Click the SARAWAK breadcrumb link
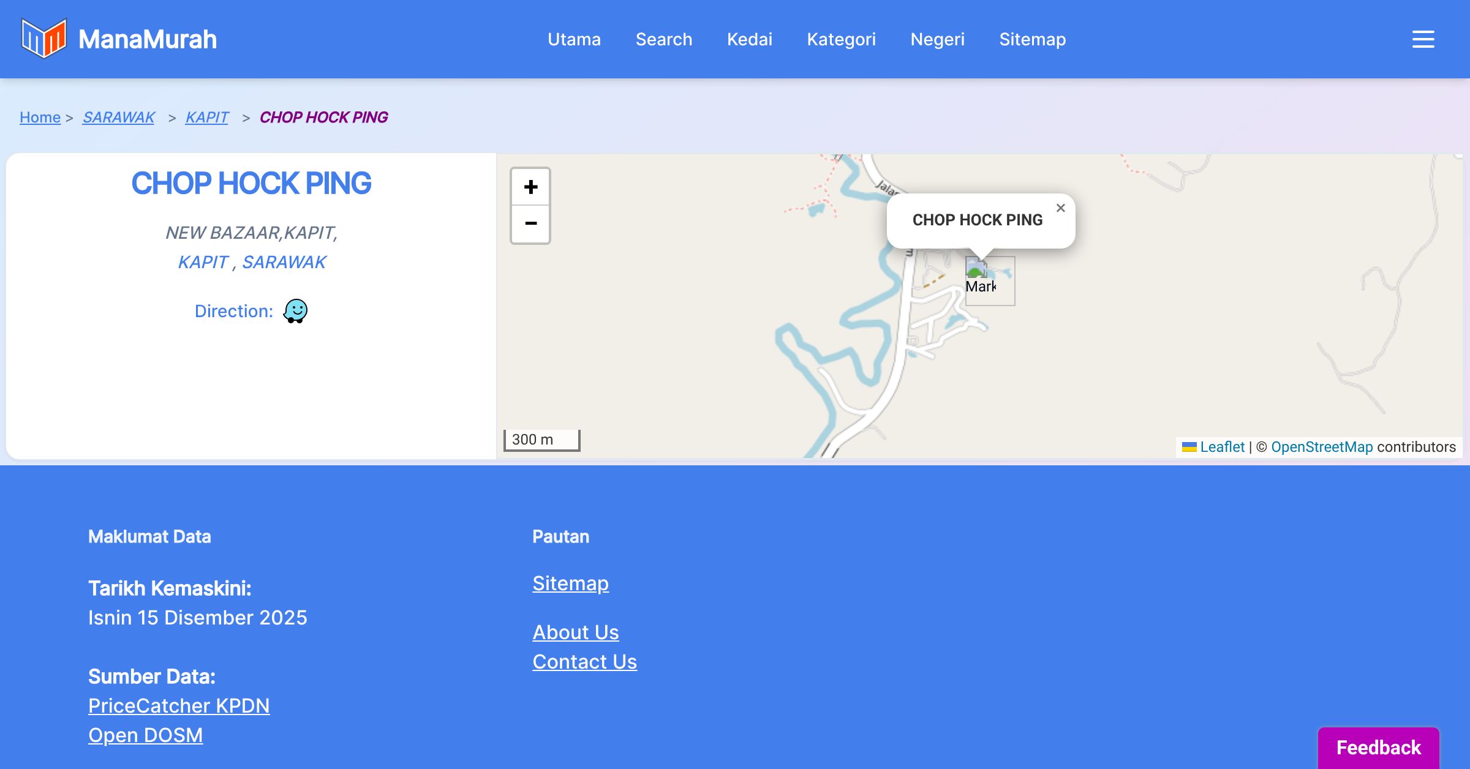This screenshot has height=769, width=1470. pyautogui.click(x=119, y=117)
